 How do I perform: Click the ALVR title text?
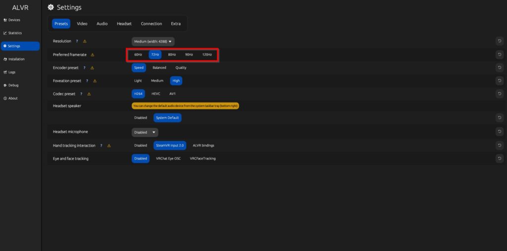[x=20, y=7]
